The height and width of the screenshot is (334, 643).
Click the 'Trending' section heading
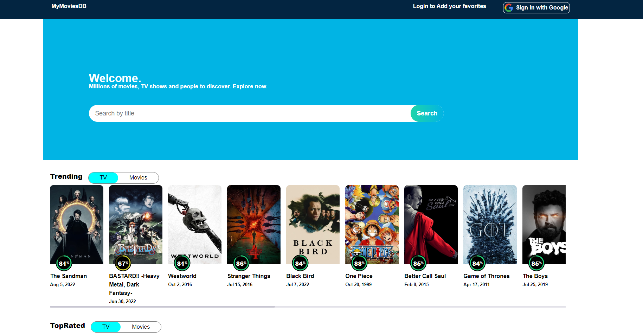click(x=66, y=177)
